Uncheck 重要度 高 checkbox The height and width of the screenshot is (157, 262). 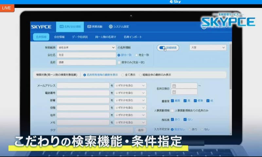tap(185, 101)
